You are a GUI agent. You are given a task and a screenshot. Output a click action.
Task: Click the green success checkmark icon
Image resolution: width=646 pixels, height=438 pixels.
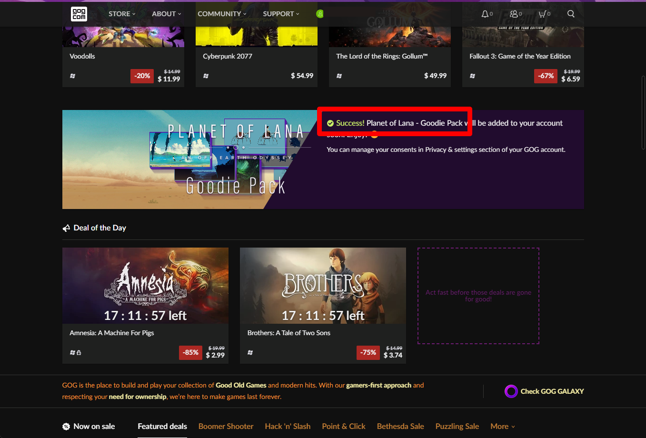point(330,123)
